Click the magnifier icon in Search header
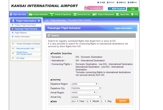The width and height of the screenshot is (163, 110). click(x=49, y=36)
